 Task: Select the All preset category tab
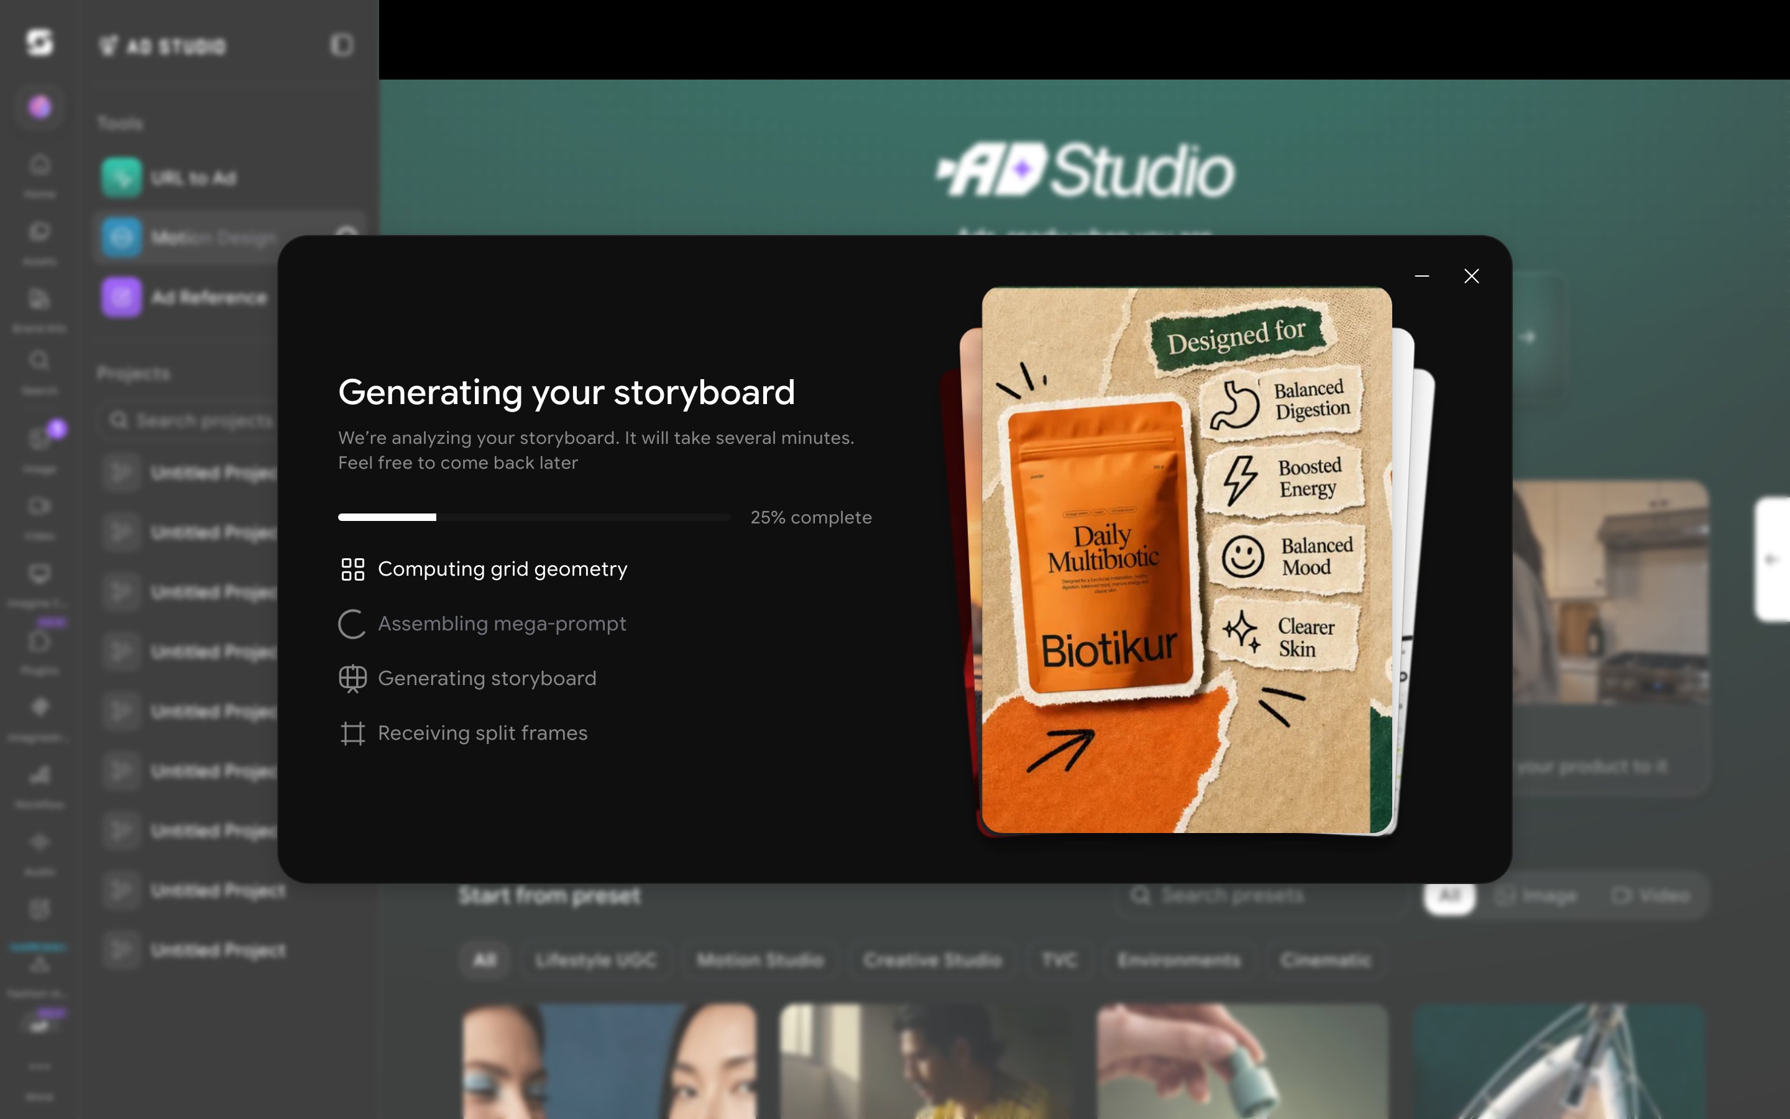click(485, 960)
